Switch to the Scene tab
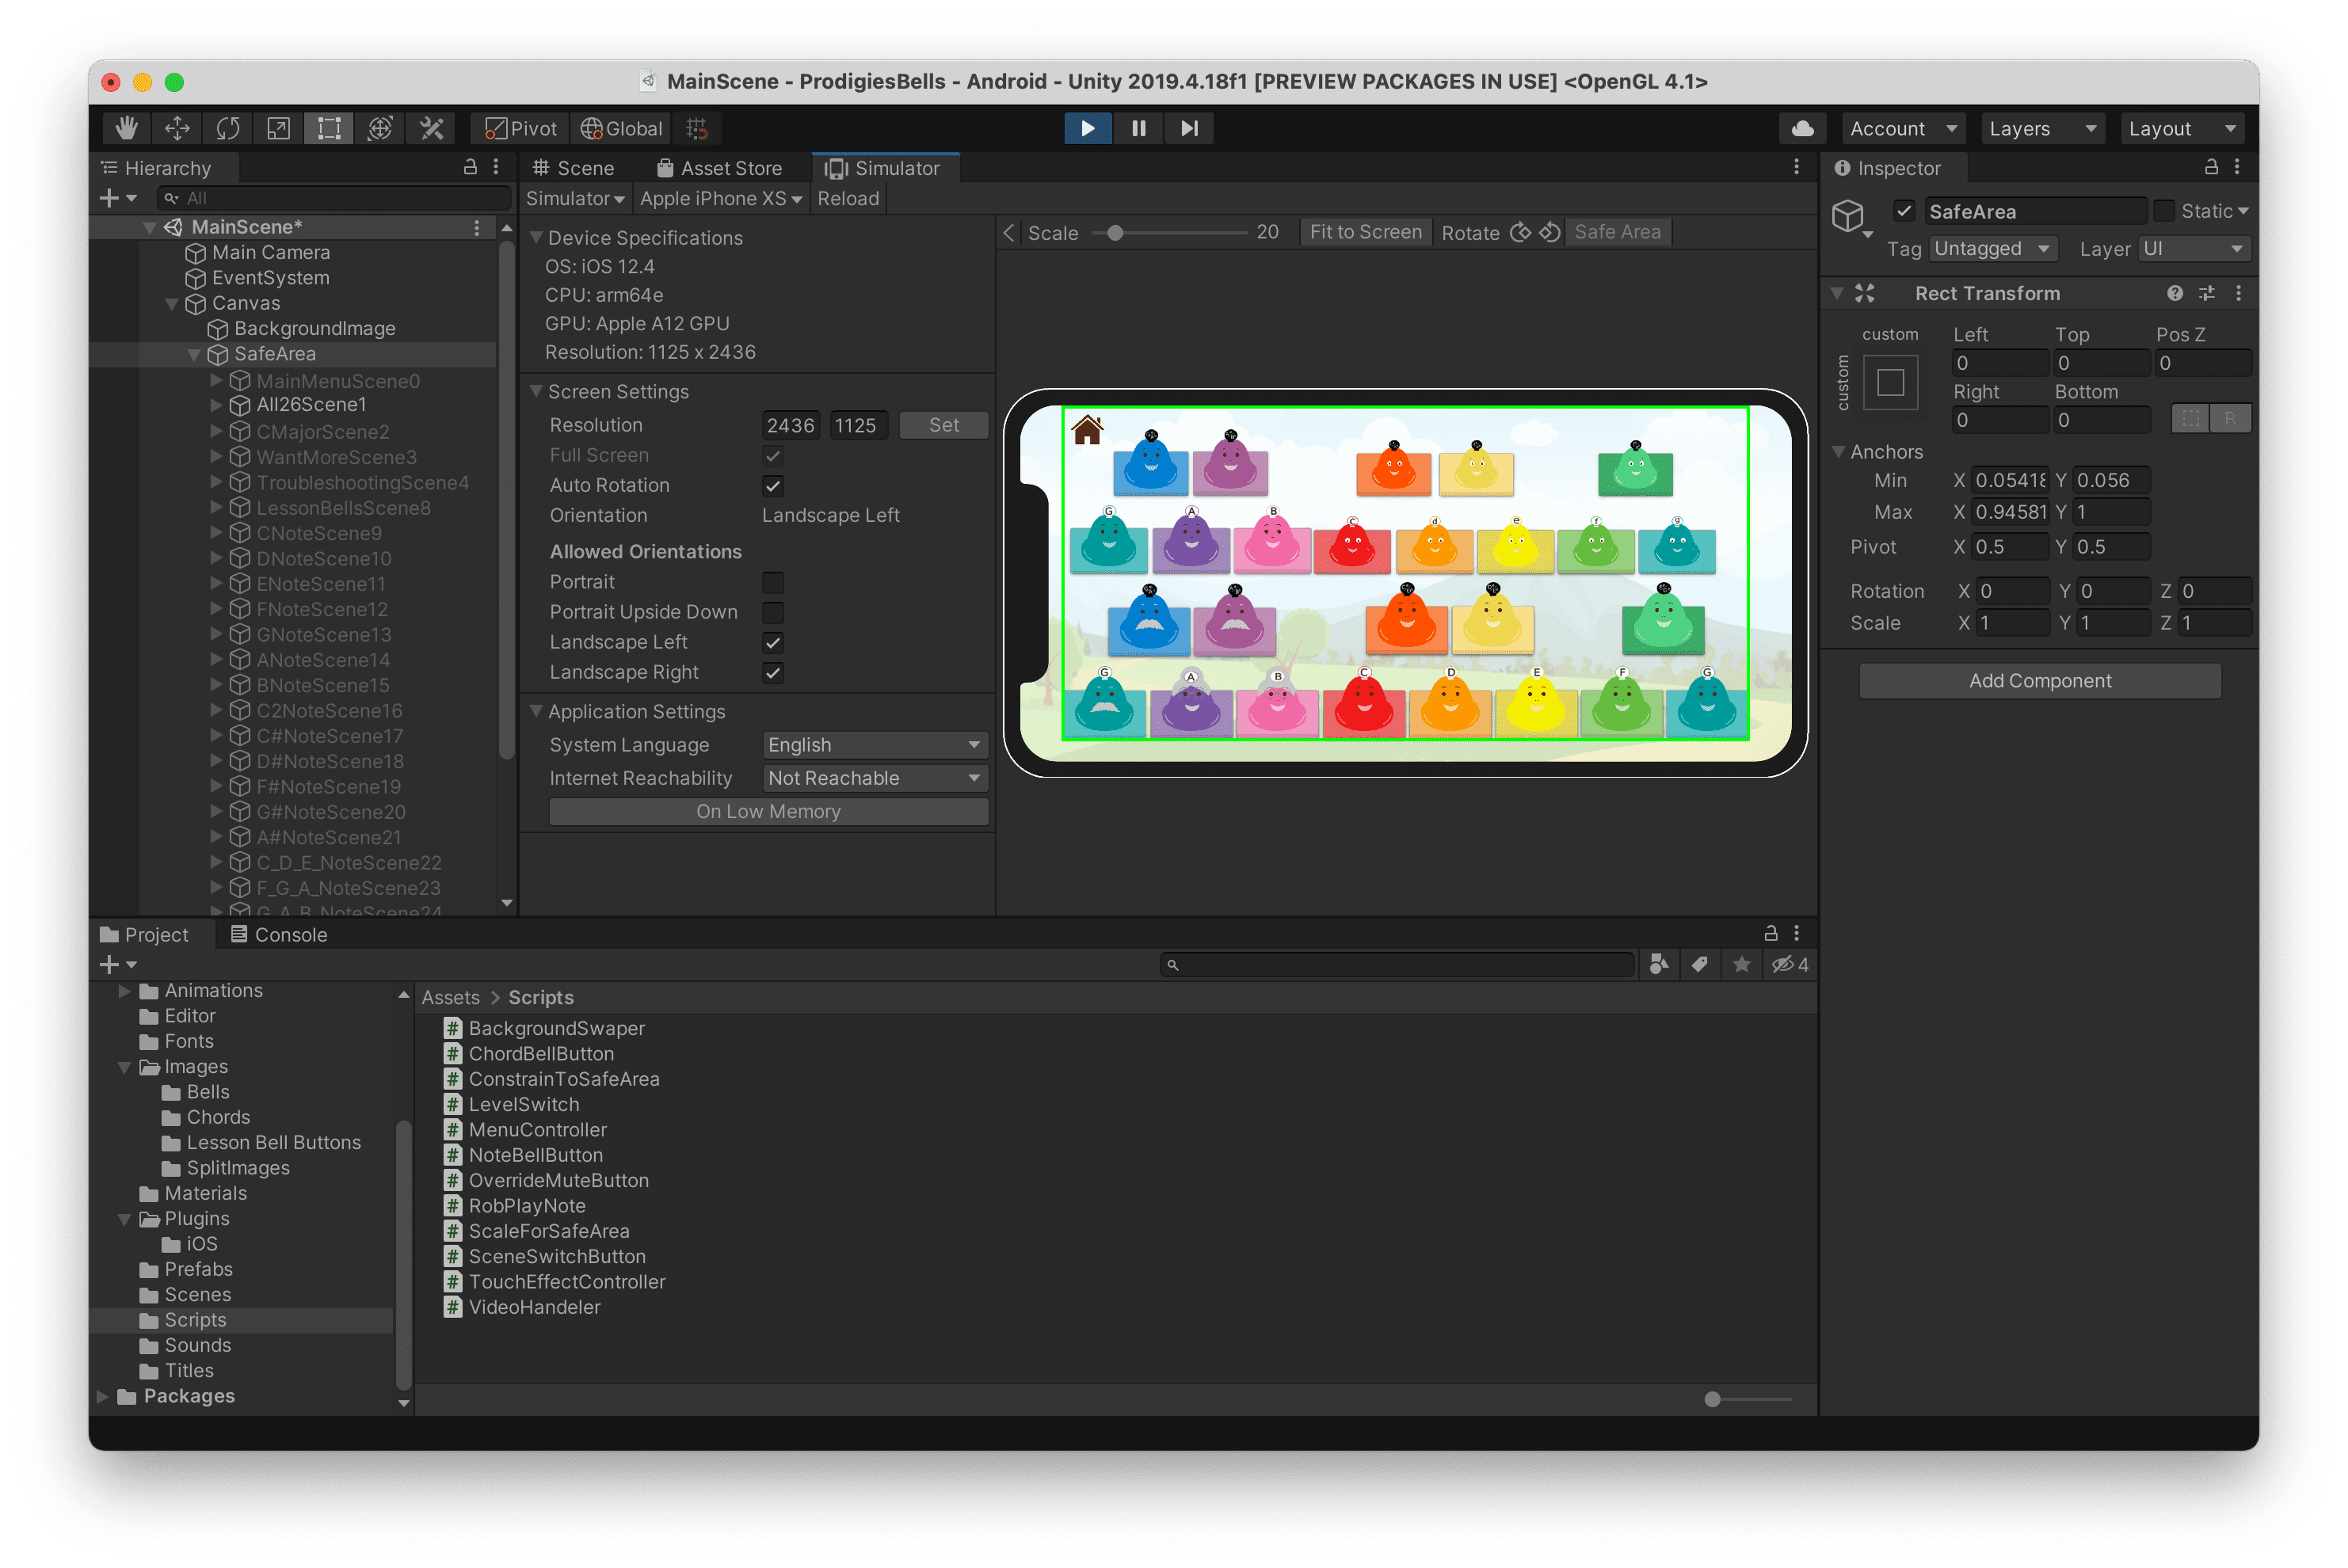 [x=574, y=168]
